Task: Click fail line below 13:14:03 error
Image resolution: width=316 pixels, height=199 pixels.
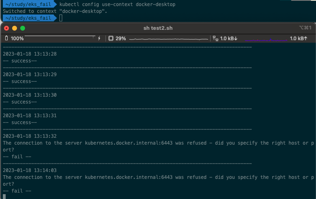Action: coord(17,191)
